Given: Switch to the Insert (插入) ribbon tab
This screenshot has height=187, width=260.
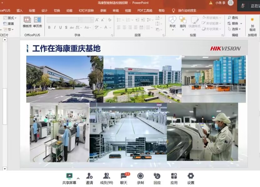Looking at the screenshot, I should click(19, 10).
